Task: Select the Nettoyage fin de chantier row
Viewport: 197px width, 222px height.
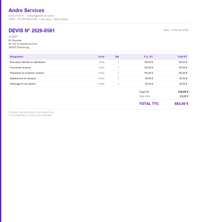Action: (98, 84)
